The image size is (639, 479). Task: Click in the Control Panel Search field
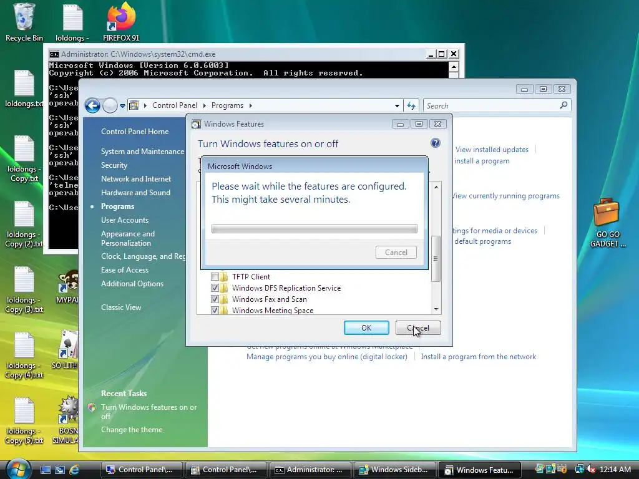click(x=491, y=105)
